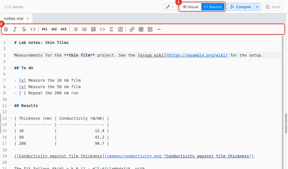Collapse the Lab notes heading fold
Screen dimensions: 288x169
pos(10,43)
